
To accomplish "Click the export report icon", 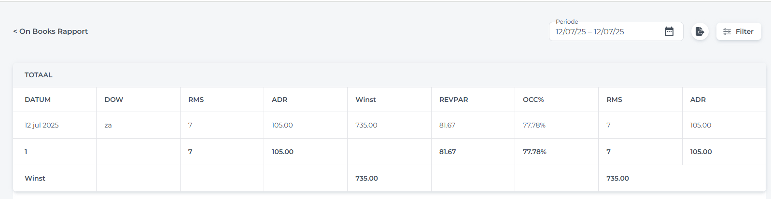I will coord(700,31).
